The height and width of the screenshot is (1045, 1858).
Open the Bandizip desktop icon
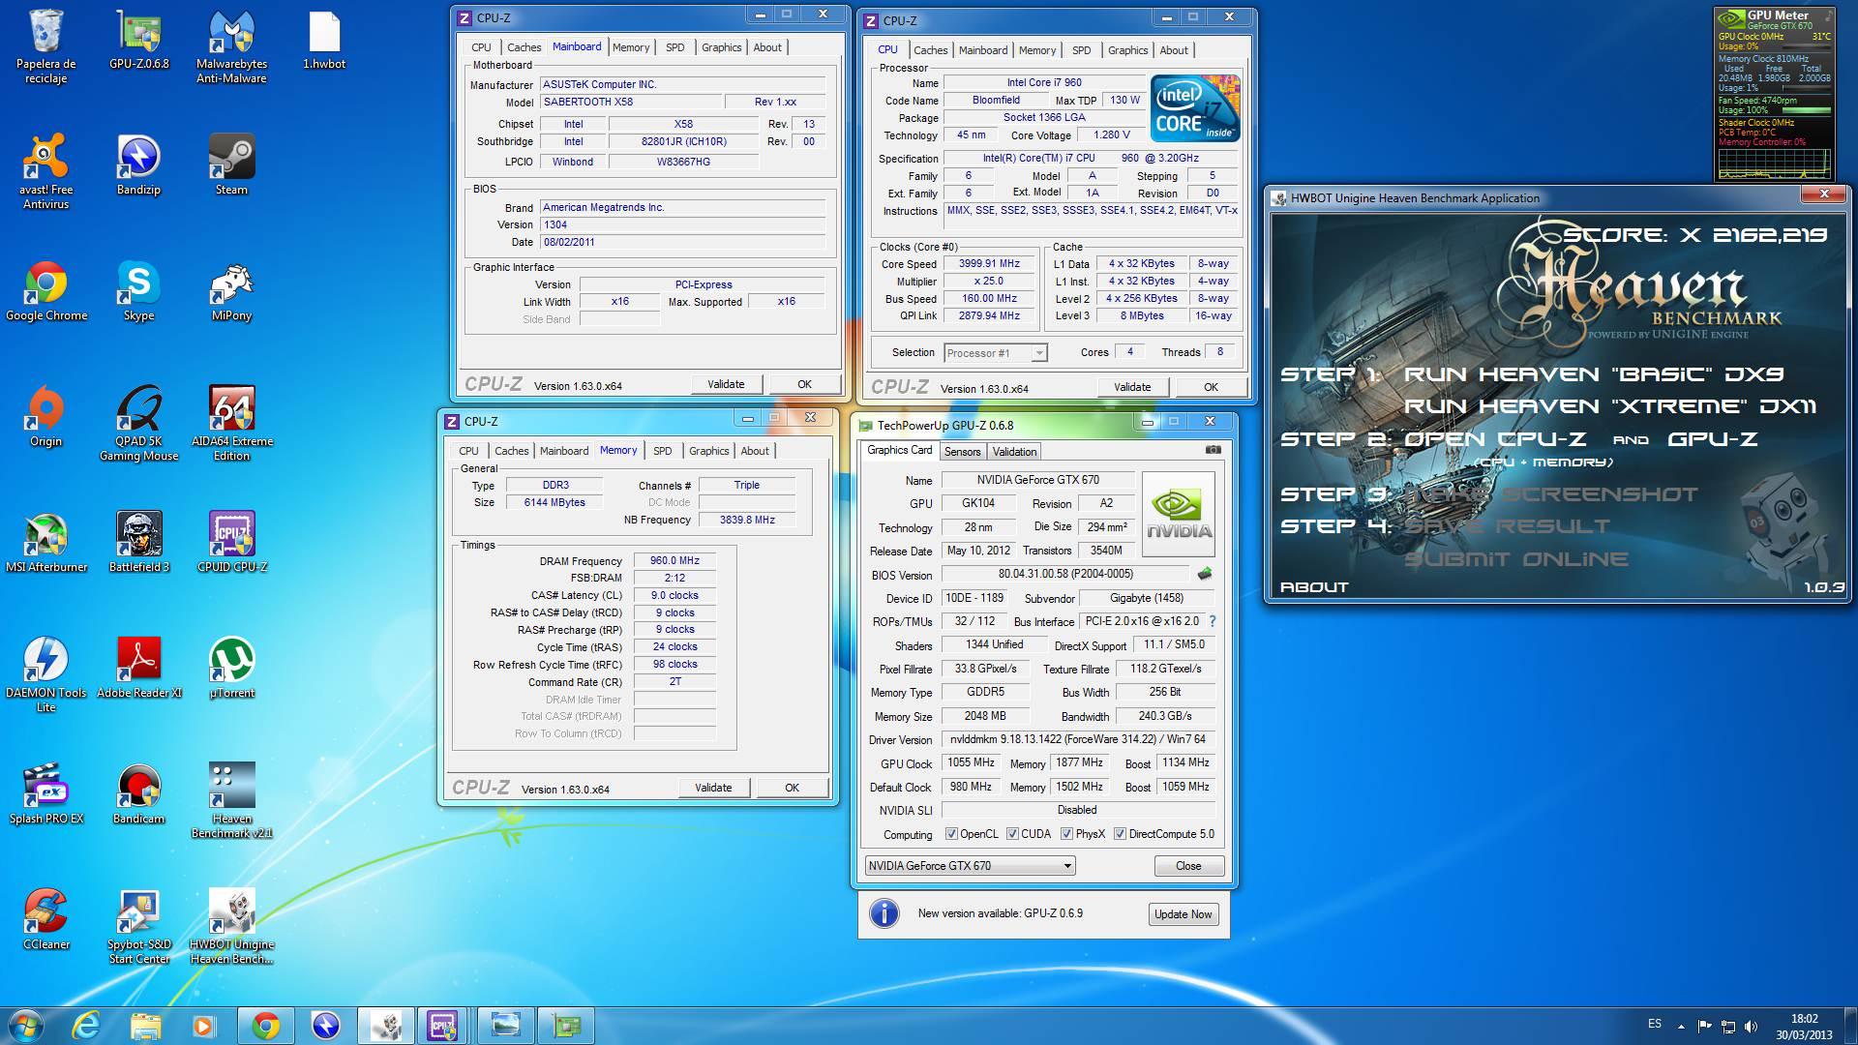(x=138, y=164)
